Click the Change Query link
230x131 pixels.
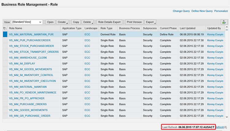pos(181,11)
